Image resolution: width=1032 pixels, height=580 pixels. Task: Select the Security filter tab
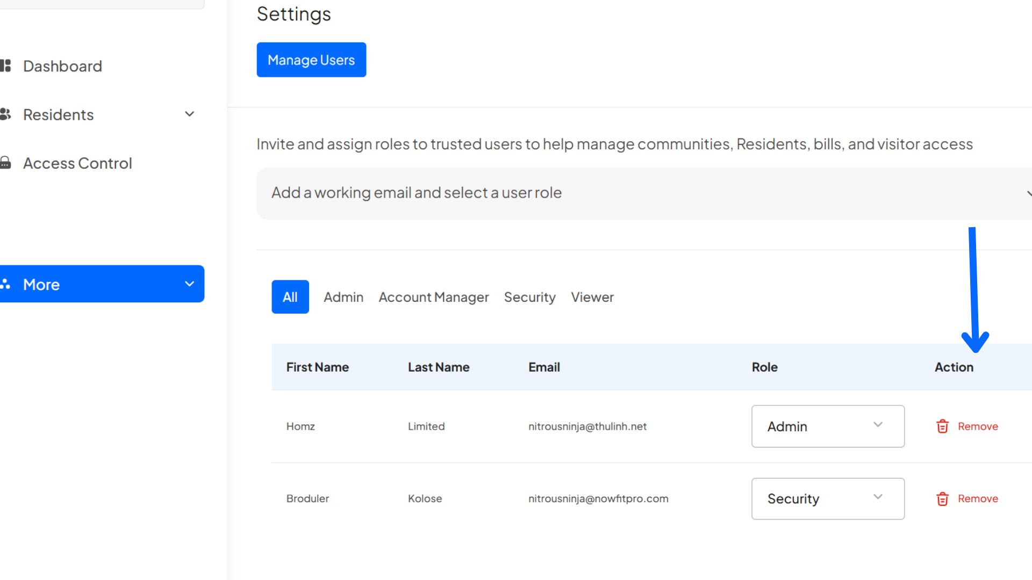click(x=529, y=296)
